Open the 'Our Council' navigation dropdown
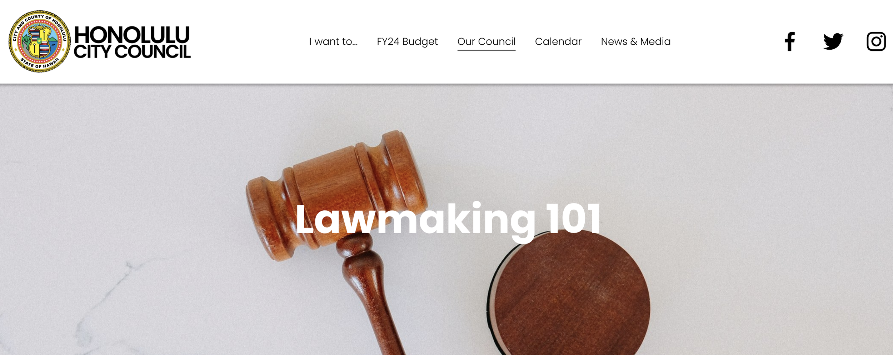The width and height of the screenshot is (893, 355). point(486,41)
